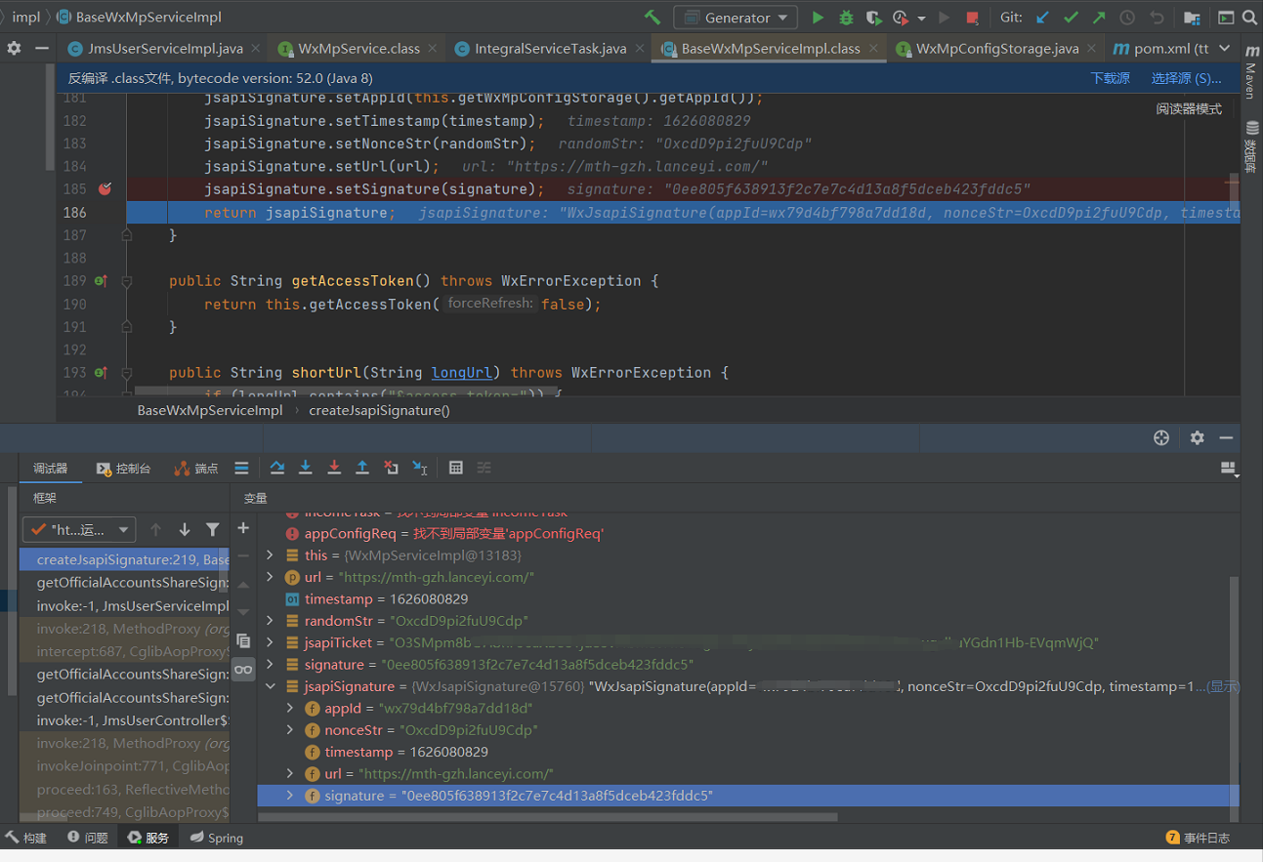Click the override gutter icon at line 189

pyautogui.click(x=100, y=281)
